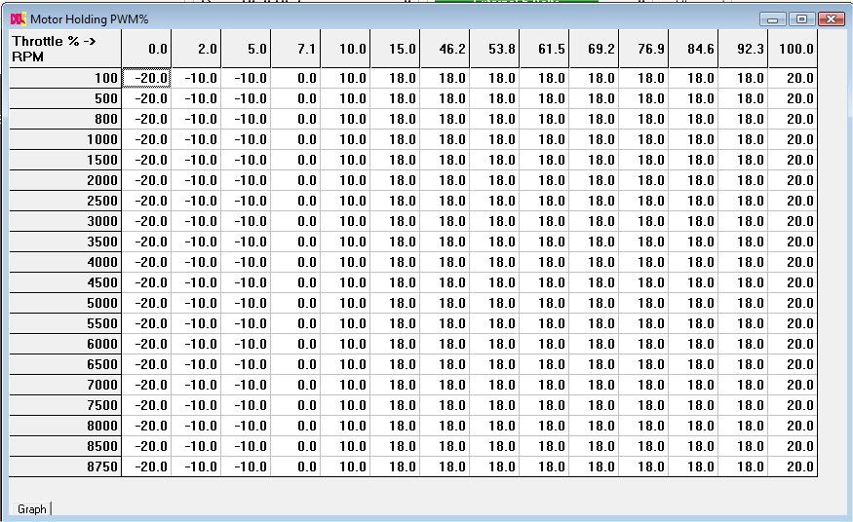The width and height of the screenshot is (853, 522).
Task: Open the Graph tab
Action: 32,508
